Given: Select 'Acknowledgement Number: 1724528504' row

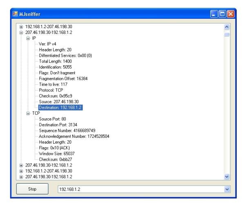Looking at the screenshot, I should tap(74, 136).
